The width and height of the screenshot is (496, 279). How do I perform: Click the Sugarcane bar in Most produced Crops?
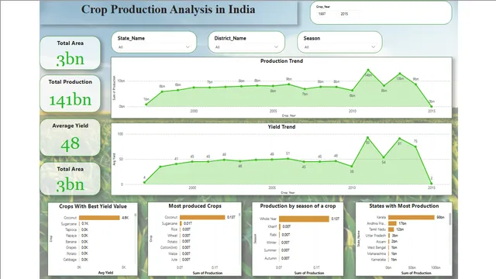[181, 223]
